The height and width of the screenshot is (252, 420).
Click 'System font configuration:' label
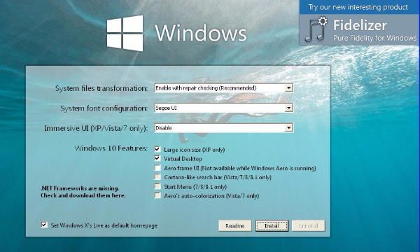coord(104,108)
